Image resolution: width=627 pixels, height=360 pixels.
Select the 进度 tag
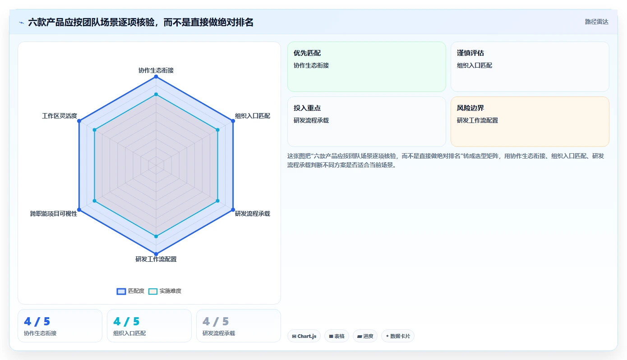coord(365,336)
